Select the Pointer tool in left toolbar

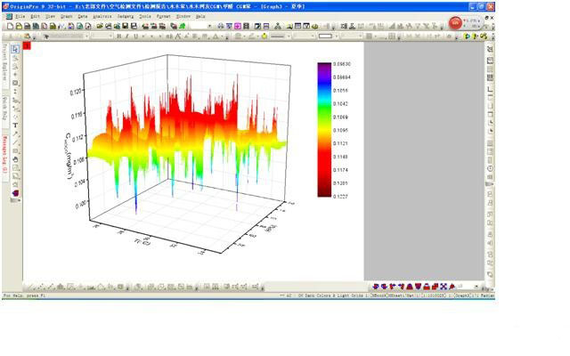pos(15,48)
